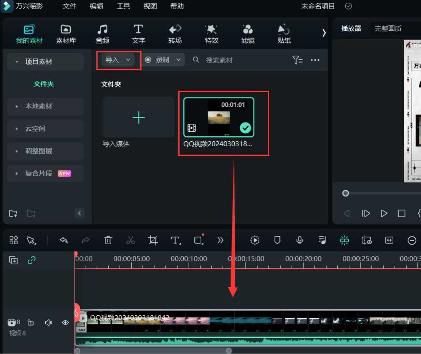This screenshot has height=354, width=421.
Task: Select the Folder (文件夹) item in sidebar
Action: [x=44, y=84]
